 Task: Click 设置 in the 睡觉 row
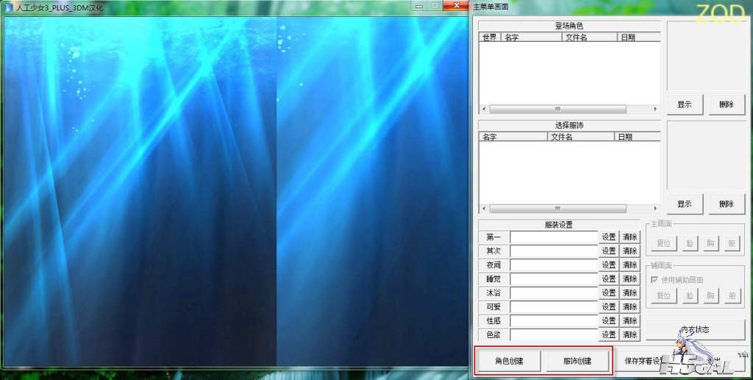click(x=609, y=279)
